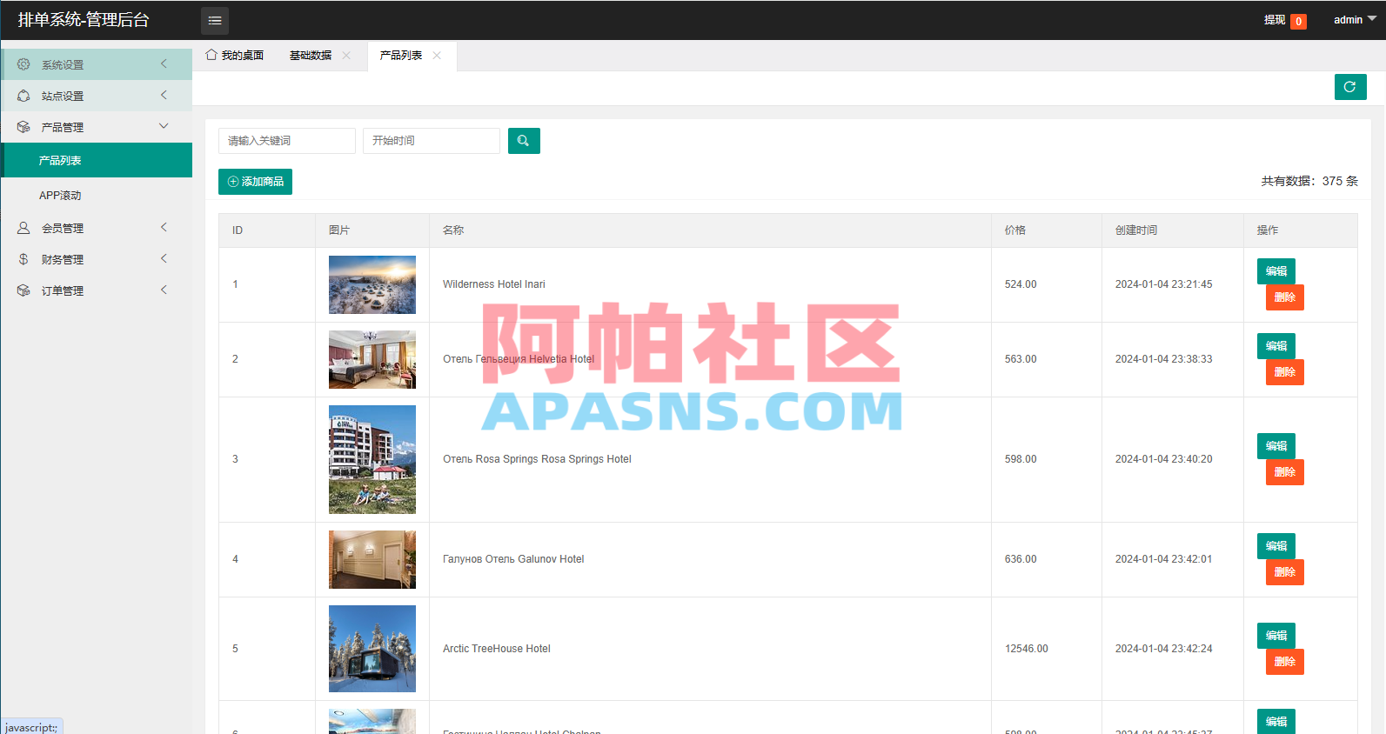The width and height of the screenshot is (1386, 734).
Task: Click the 添加商品 button
Action: 255,182
